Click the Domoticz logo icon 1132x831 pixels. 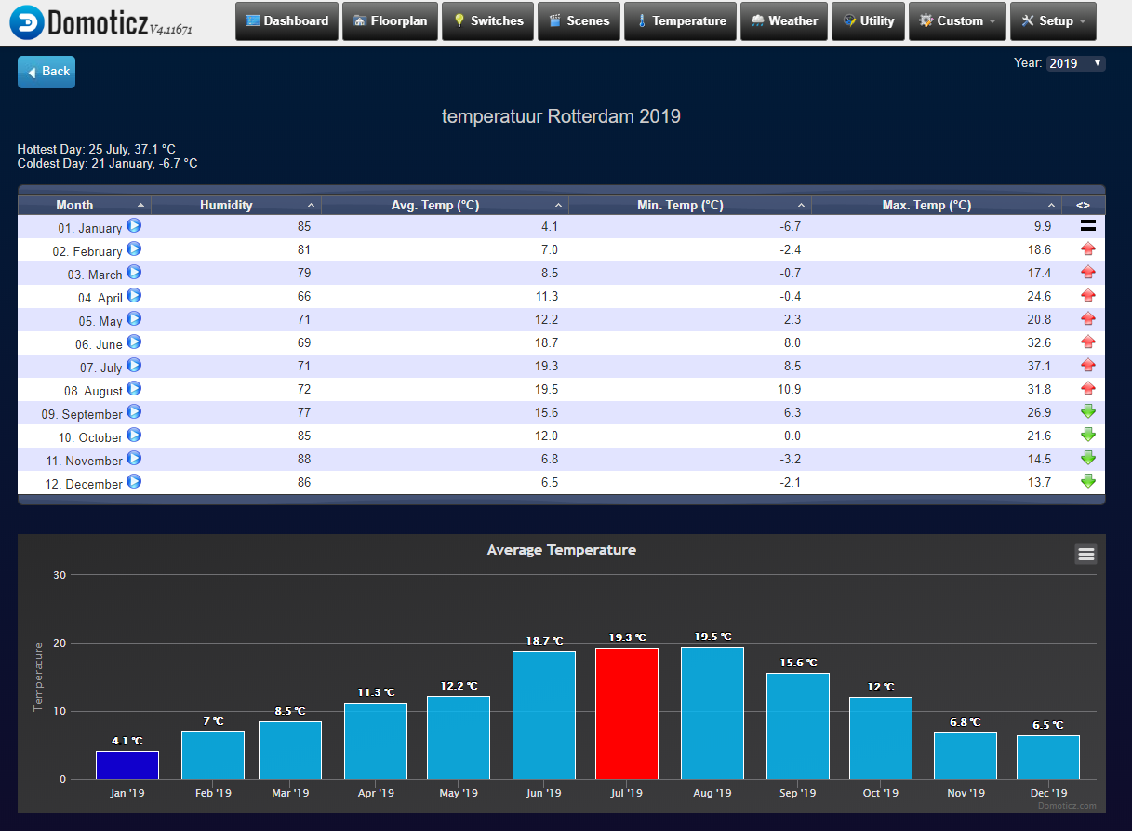tap(26, 21)
